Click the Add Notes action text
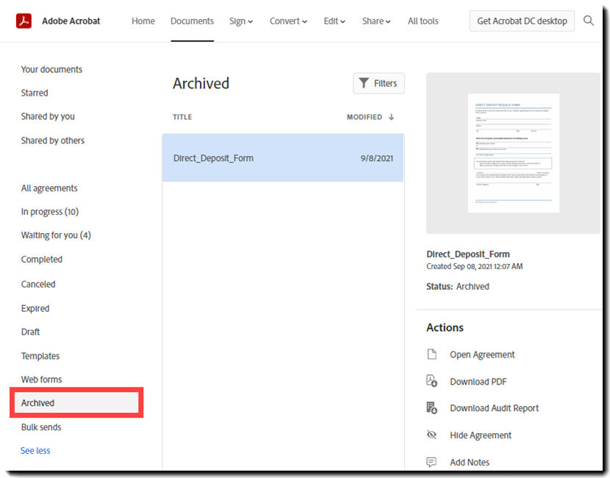Screen dimensions: 610x478 coord(470,462)
